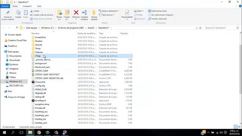Image resolution: width=242 pixels, height=136 pixels.
Task: Collapse the ribbon with the chevron
Action: (x=236, y=6)
